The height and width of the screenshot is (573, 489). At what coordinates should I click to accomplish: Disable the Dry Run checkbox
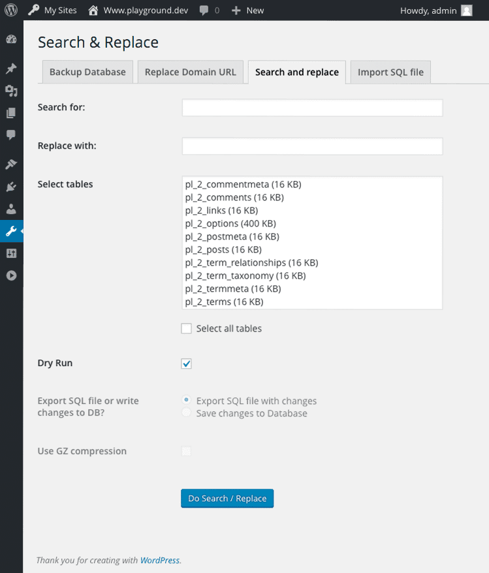click(x=186, y=364)
